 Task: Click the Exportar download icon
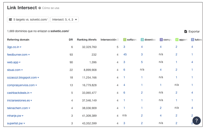[186, 31]
